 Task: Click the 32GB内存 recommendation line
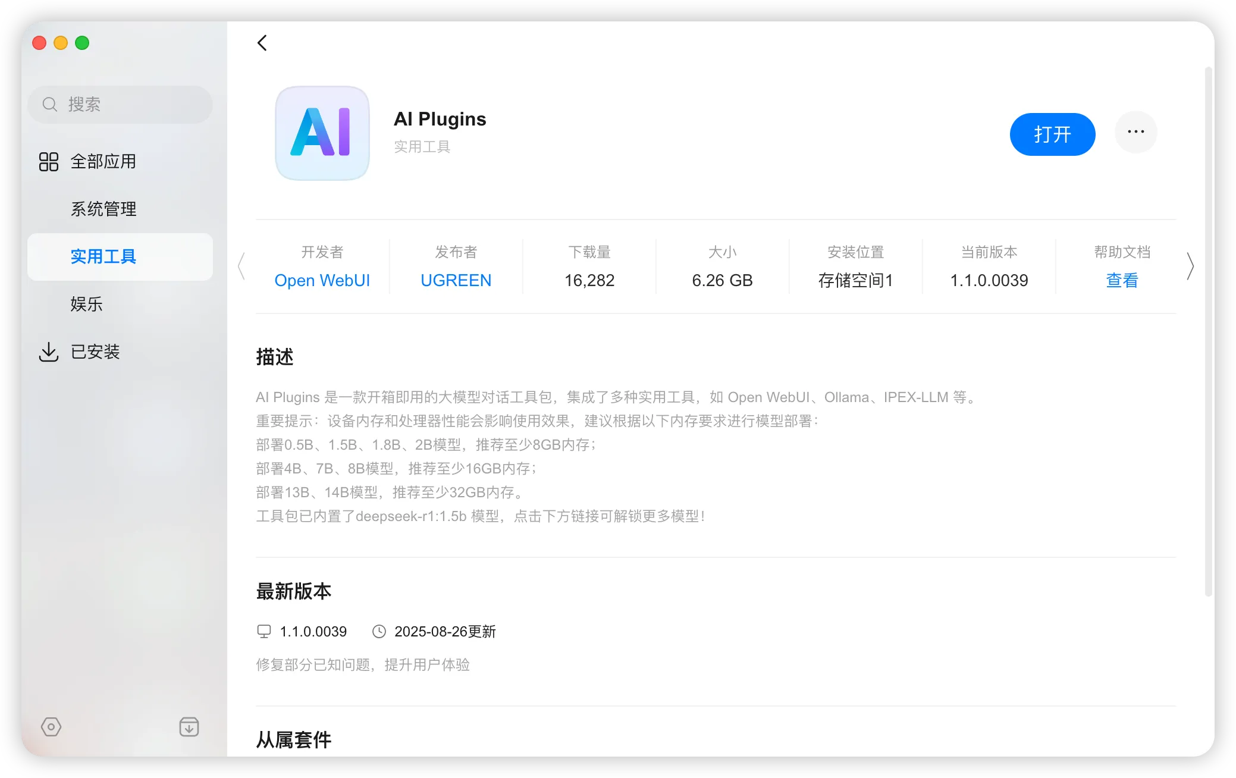point(390,492)
